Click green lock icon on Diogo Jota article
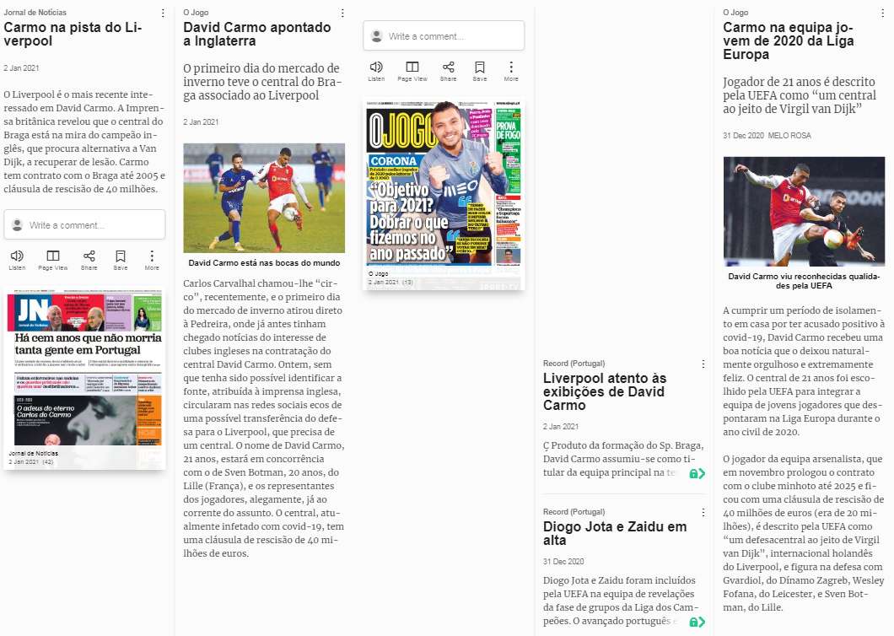This screenshot has height=636, width=894. click(x=697, y=623)
